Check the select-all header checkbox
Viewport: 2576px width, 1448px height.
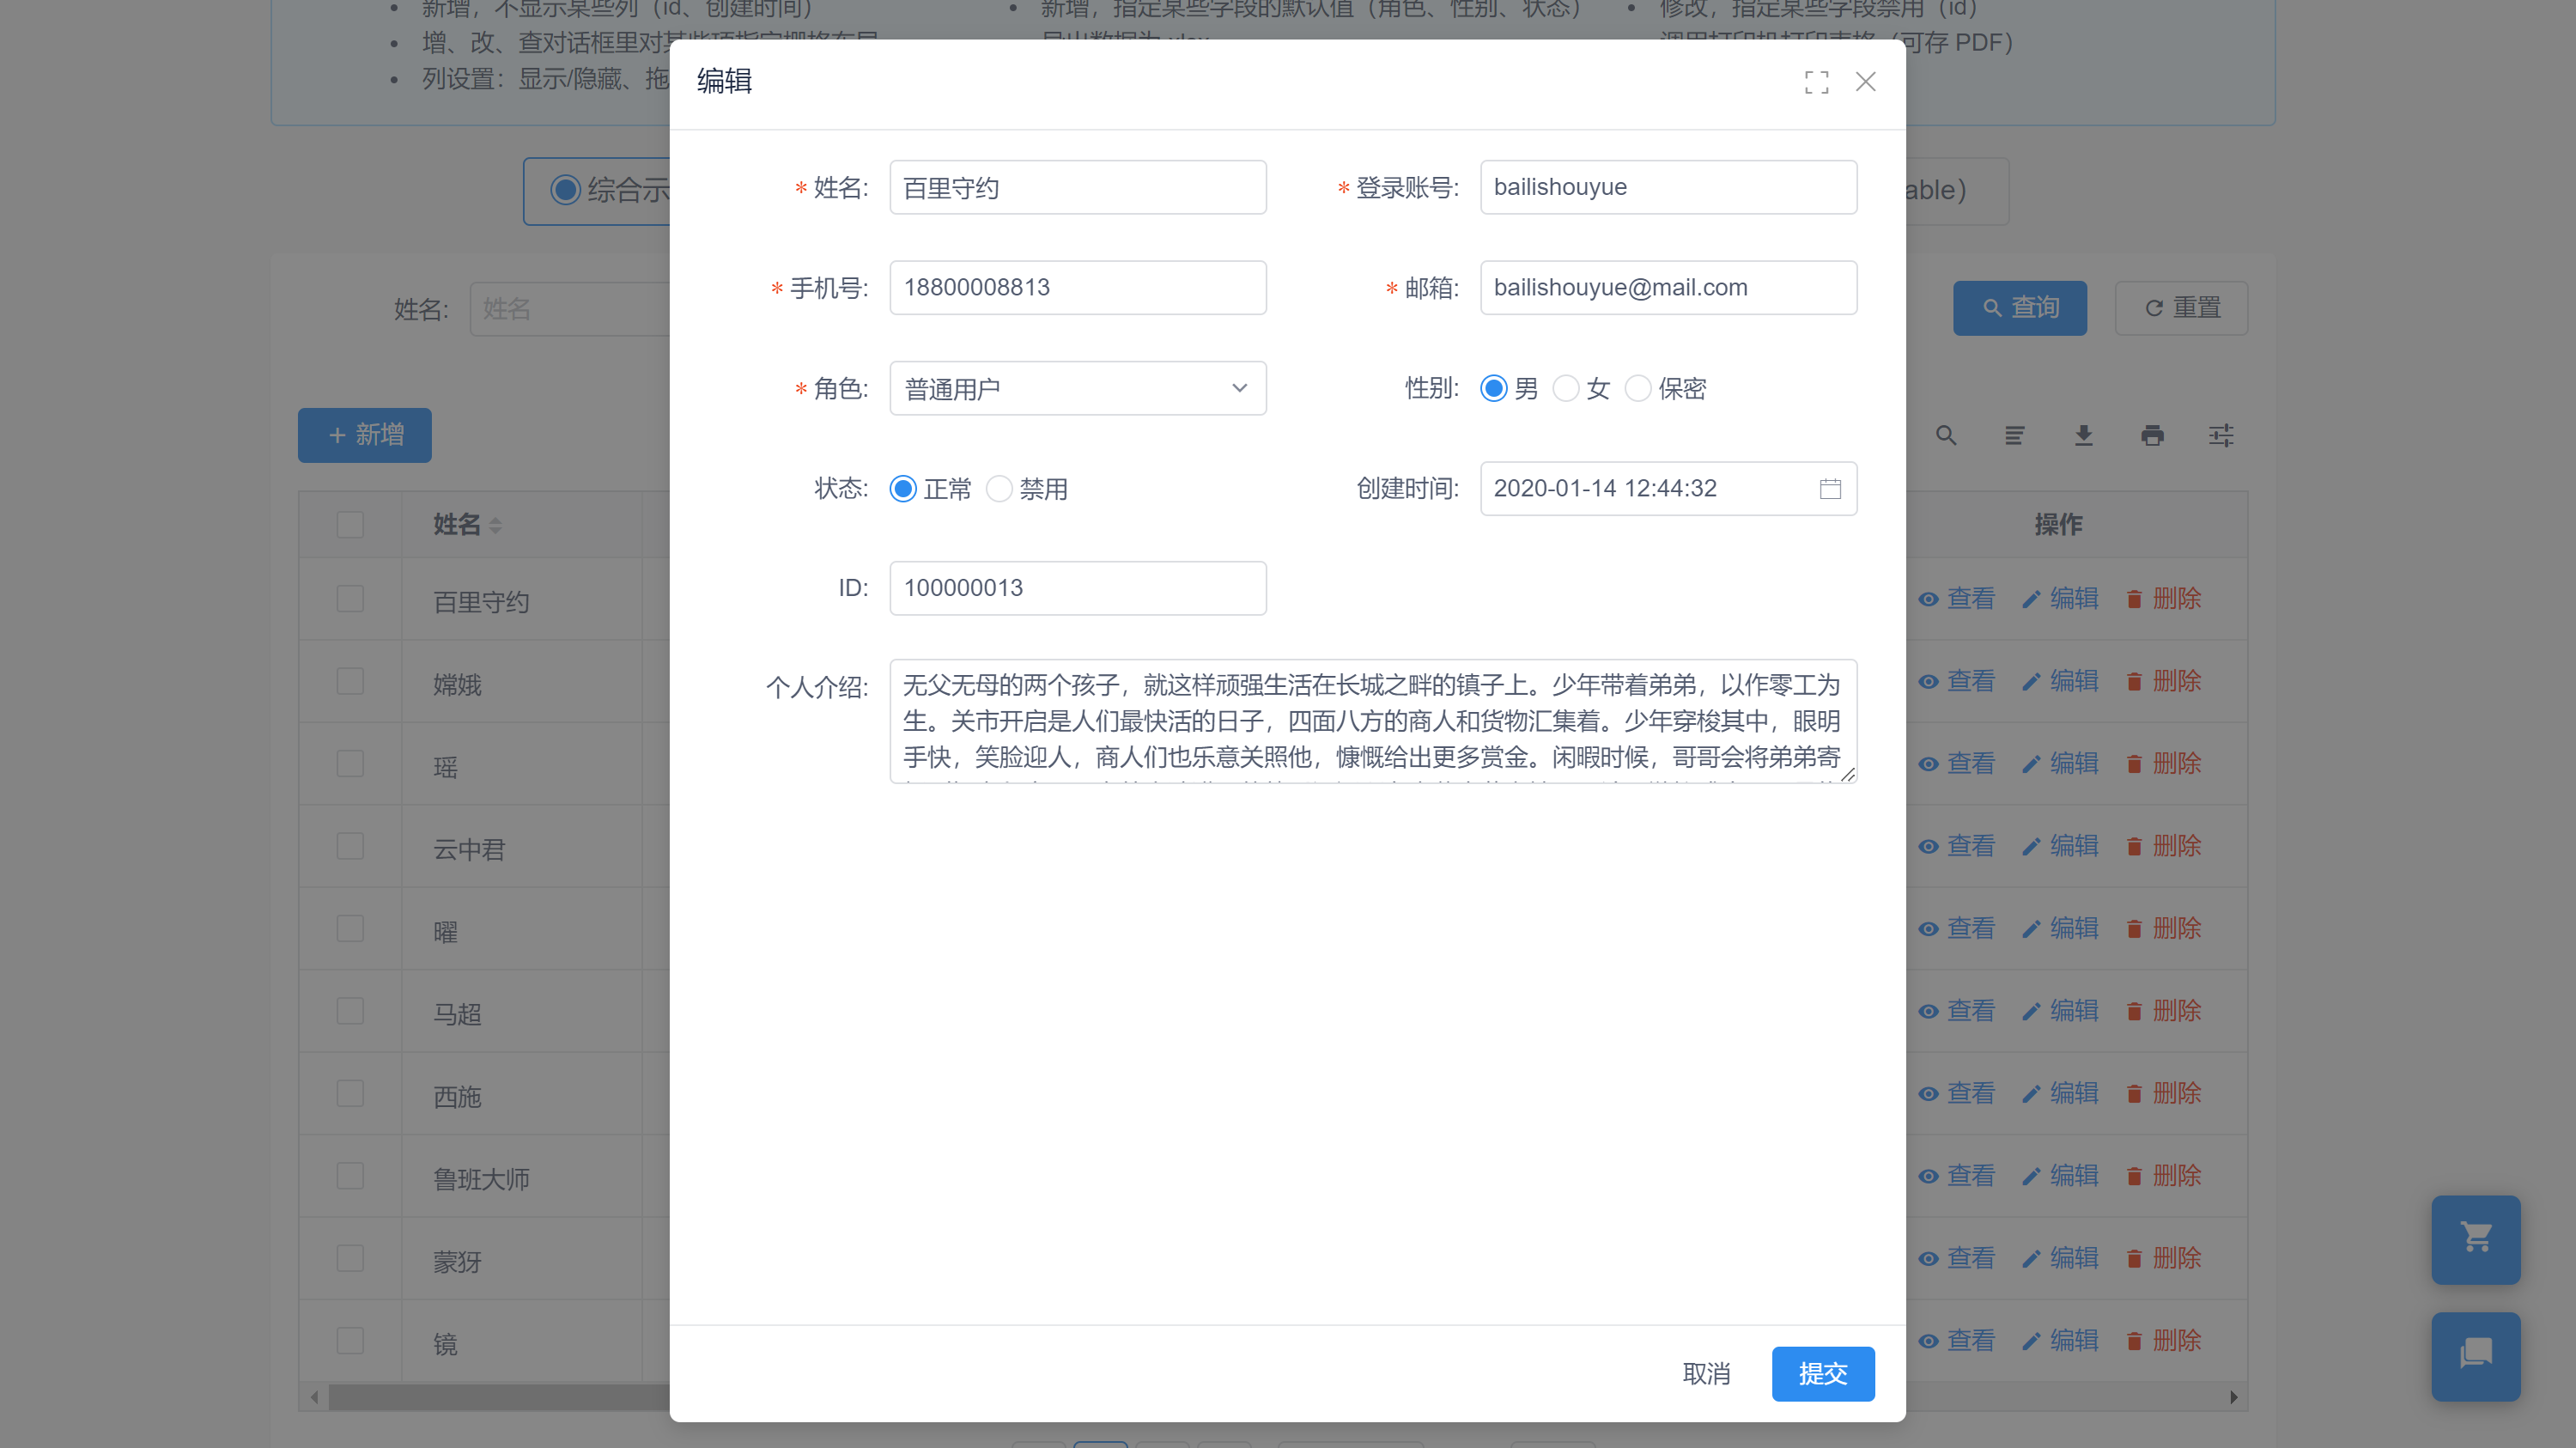coord(350,525)
